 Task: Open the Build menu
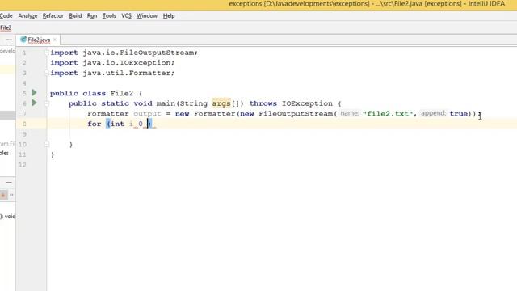(x=75, y=16)
